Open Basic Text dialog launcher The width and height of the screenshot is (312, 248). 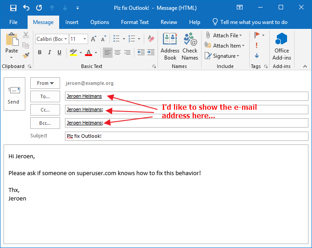pos(154,67)
